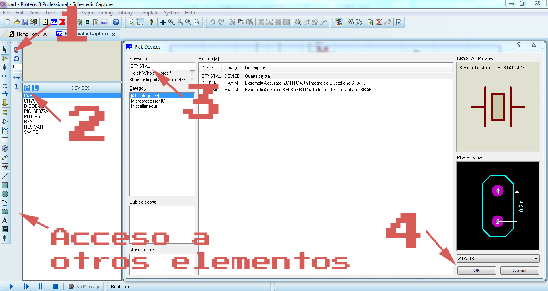
Task: Choose the Junction dot tool
Action: click(x=5, y=67)
